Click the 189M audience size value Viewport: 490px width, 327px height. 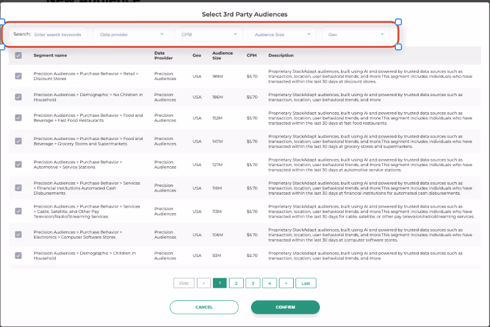click(x=218, y=77)
